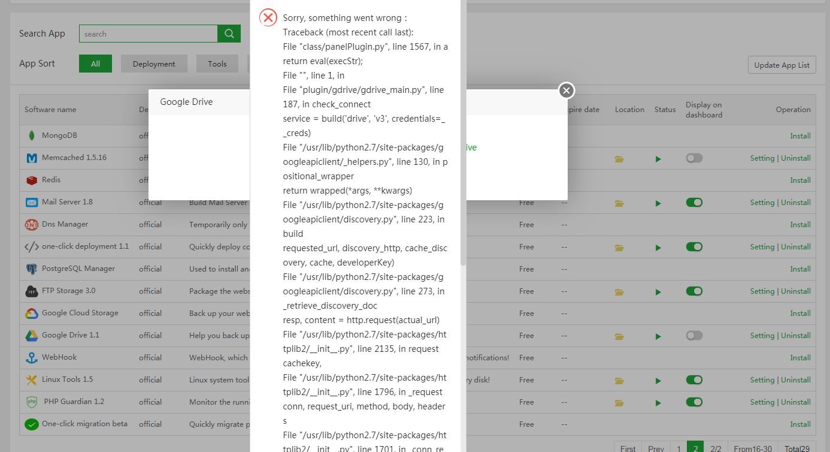Switch to the Deployment category tab
This screenshot has width=830, height=452.
[x=154, y=64]
